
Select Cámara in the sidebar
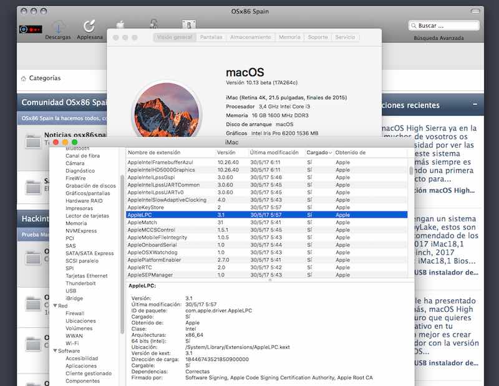tap(75, 163)
